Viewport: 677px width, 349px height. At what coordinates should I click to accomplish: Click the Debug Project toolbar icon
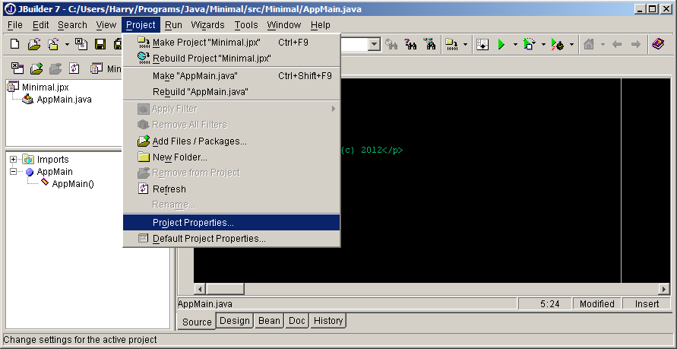[530, 44]
